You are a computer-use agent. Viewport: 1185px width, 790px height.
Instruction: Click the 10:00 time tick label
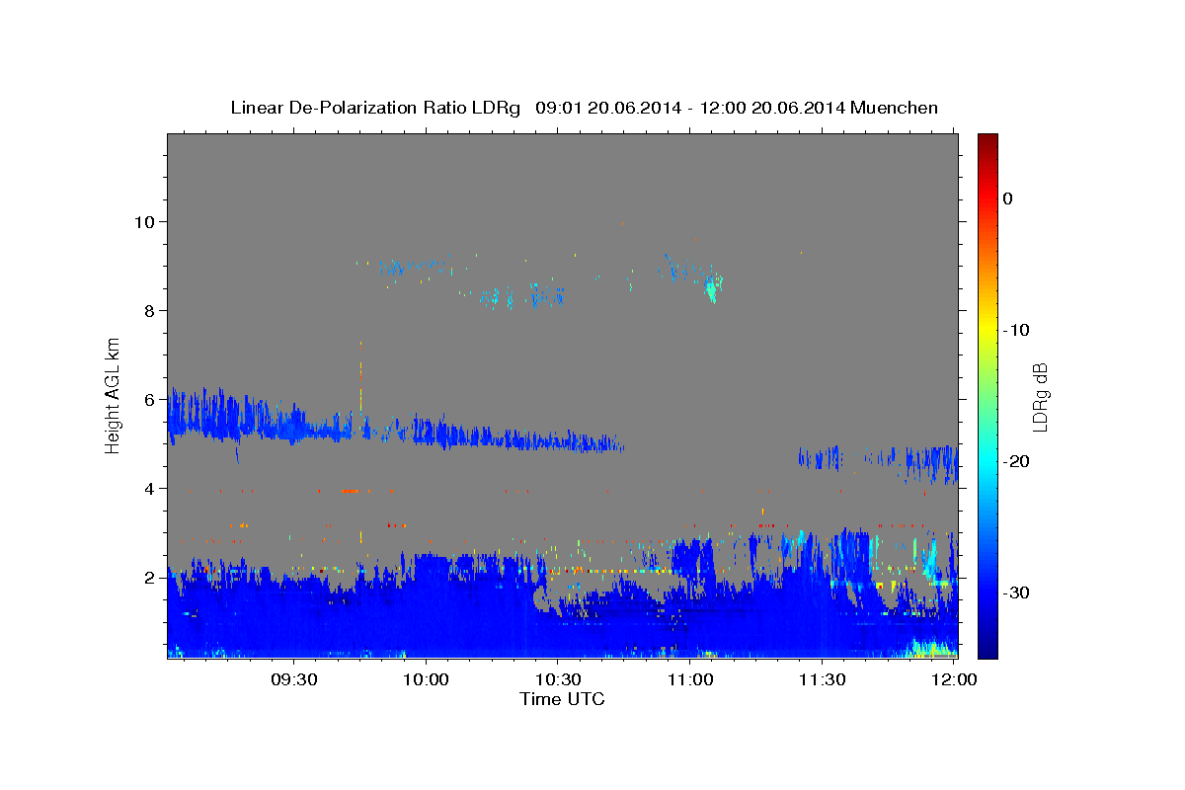pyautogui.click(x=426, y=679)
